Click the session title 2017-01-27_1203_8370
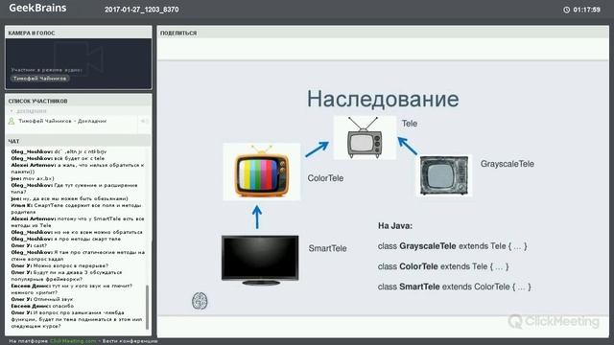 (142, 10)
